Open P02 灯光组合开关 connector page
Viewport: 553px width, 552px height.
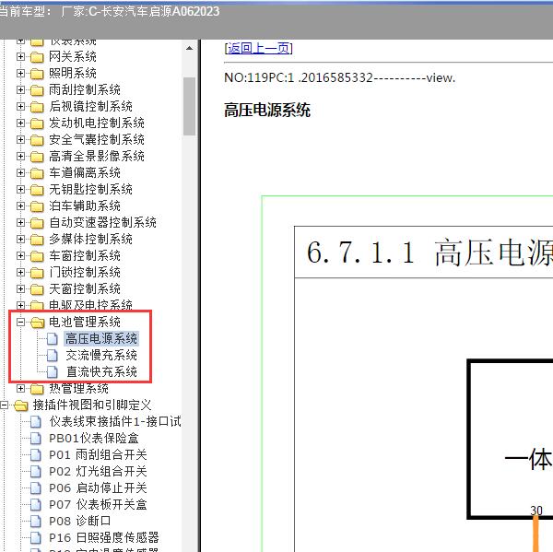(98, 471)
